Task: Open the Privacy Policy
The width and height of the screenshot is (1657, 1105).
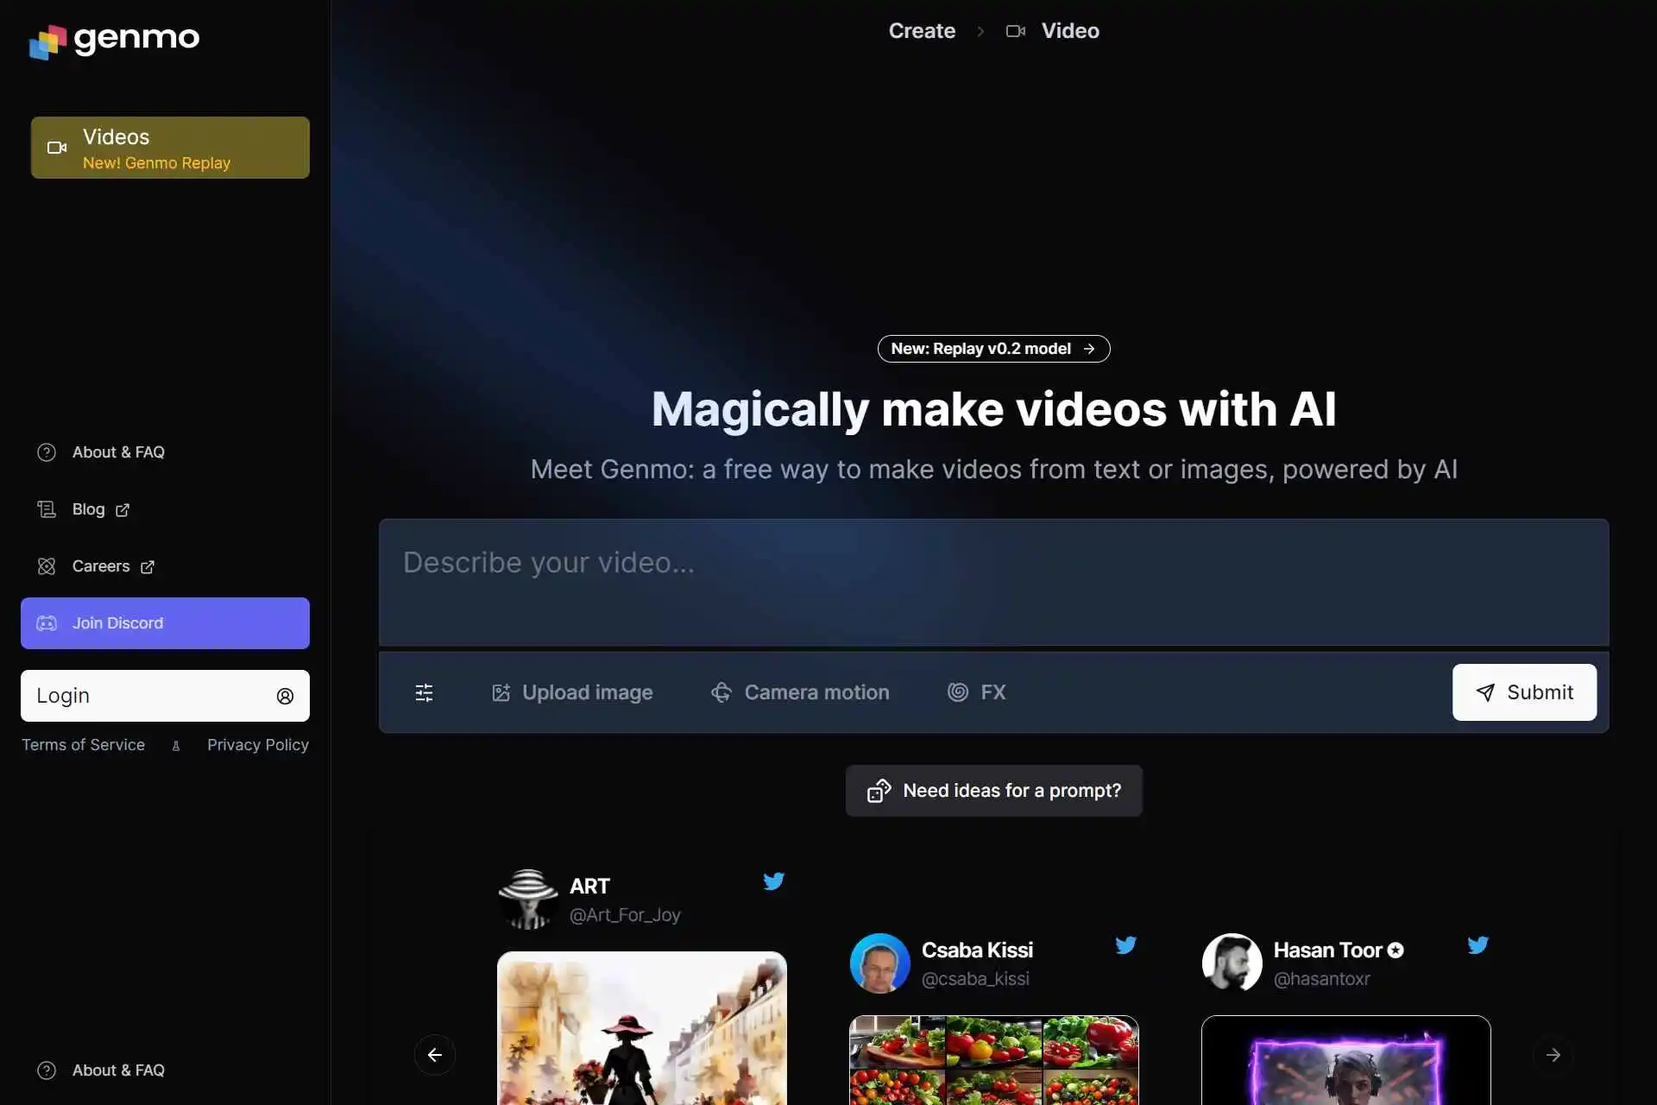Action: (x=258, y=745)
